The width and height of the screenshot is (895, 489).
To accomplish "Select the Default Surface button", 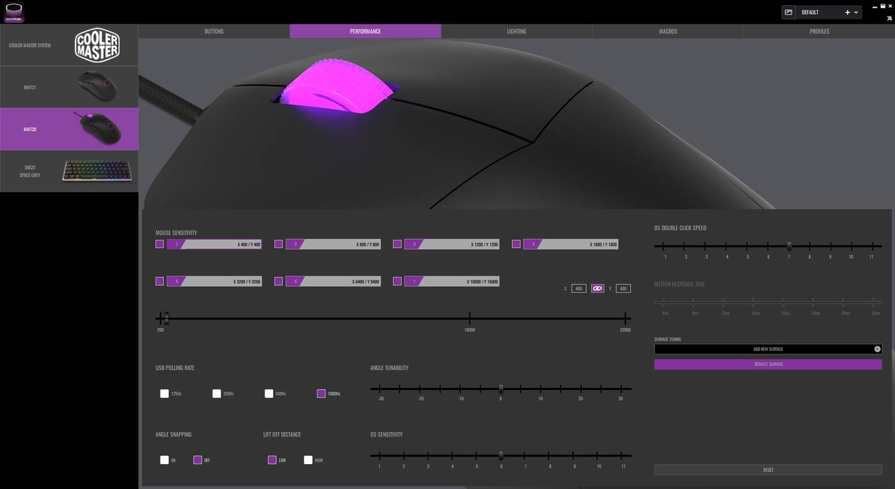I will pyautogui.click(x=768, y=364).
